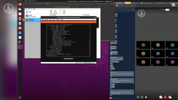This screenshot has height=100, width=178.
Task: Select the powered off ubuntu VM
Action: [x=33, y=16]
